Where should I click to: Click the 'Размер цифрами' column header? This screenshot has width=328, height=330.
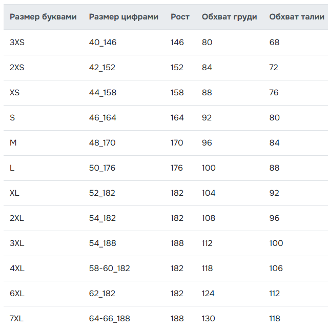pos(124,17)
